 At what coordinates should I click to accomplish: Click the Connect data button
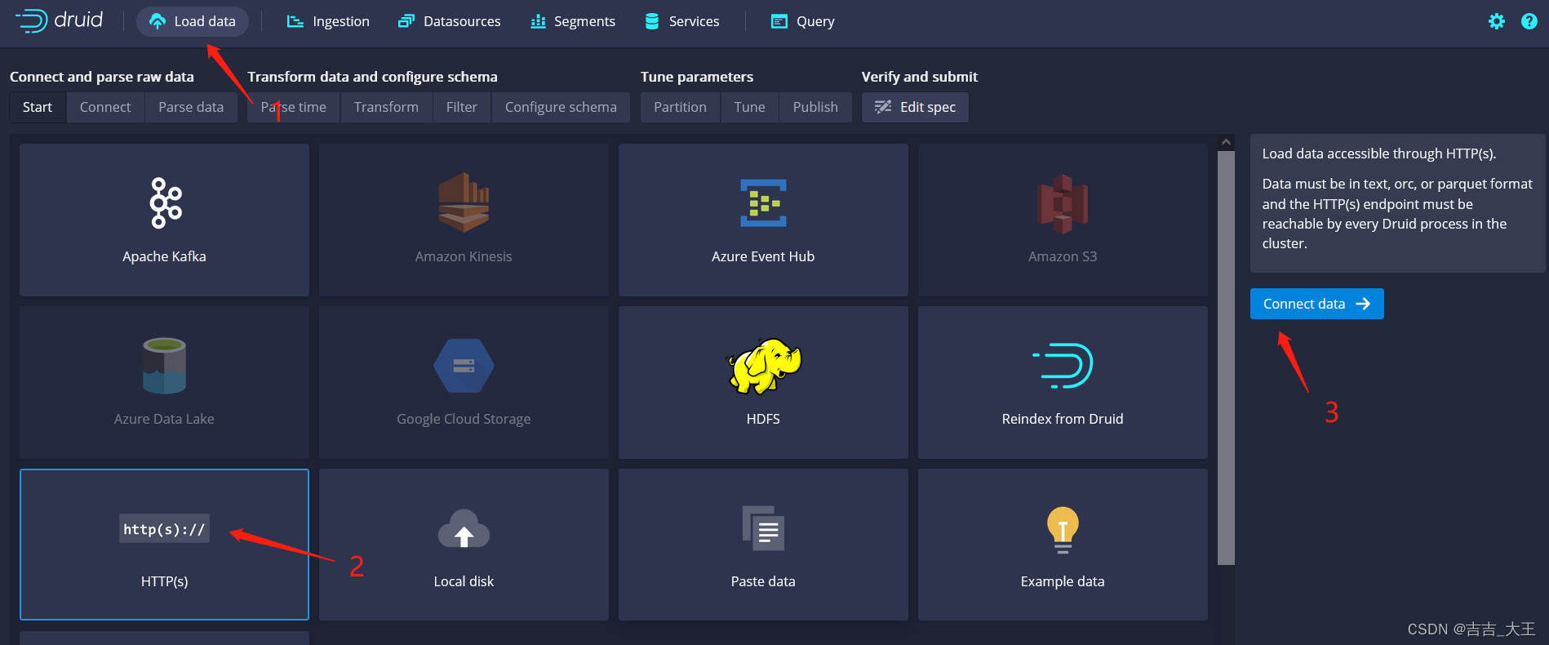[1317, 304]
